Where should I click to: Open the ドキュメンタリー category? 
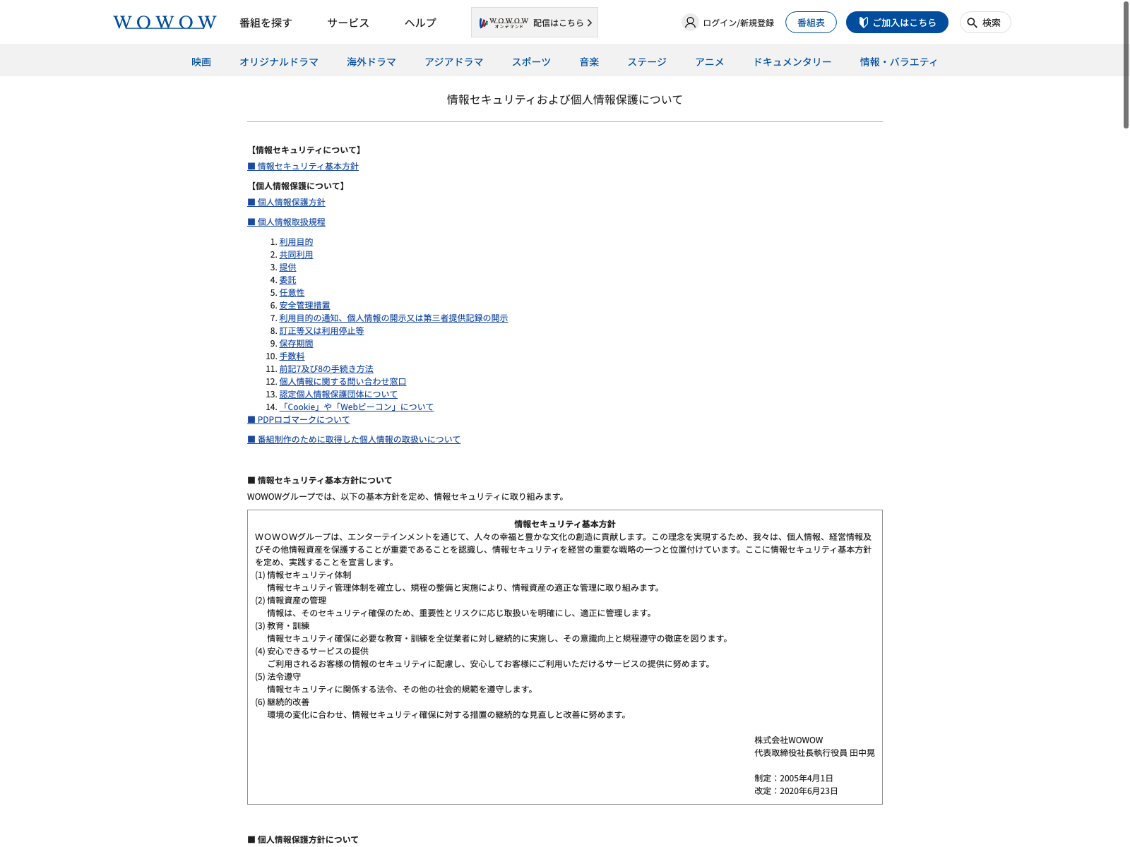[x=792, y=62]
